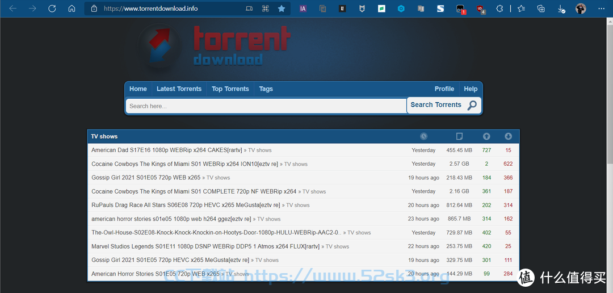Open The-Owl-House-S02E08 torrent link
Viewport: 613px width, 293px height.
pyautogui.click(x=217, y=232)
